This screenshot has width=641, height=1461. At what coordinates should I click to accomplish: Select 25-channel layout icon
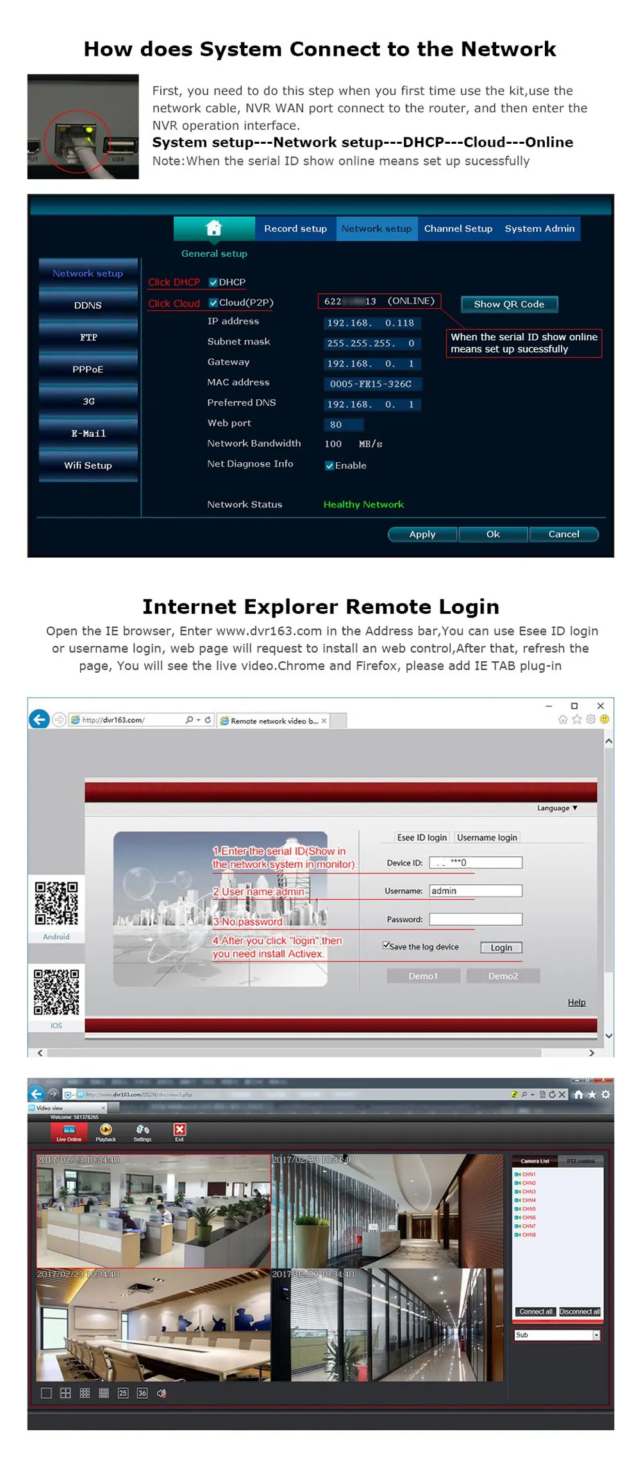coord(123,1393)
